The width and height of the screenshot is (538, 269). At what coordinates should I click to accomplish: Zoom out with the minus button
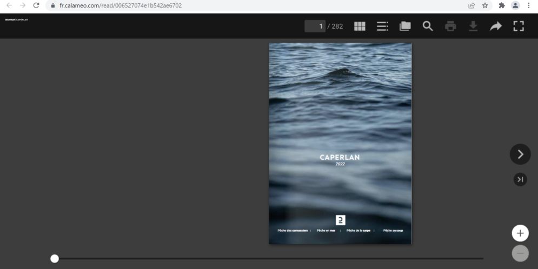pos(520,253)
